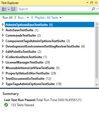Select the CommandsTestSuite item

coord(23,35)
